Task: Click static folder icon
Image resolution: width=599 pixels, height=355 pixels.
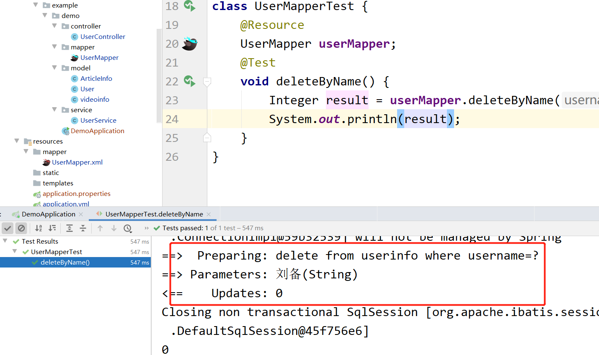Action: 37,172
